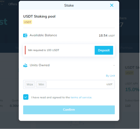The image size is (140, 129).
Task: Click the Min required is 100 USDT notice
Action: [x=44, y=50]
